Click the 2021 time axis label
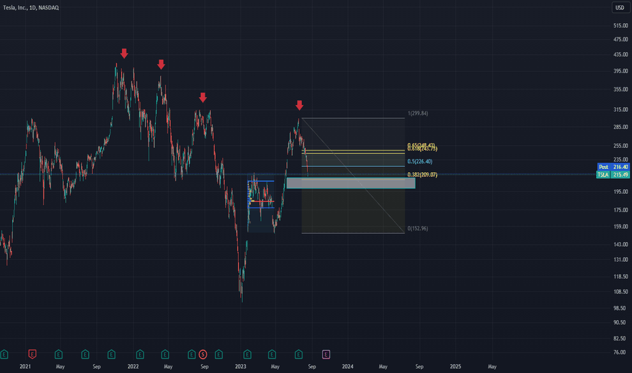The width and height of the screenshot is (632, 373). click(25, 366)
